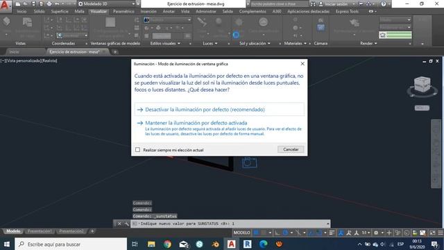444x250 pixels.
Task: Click the create light icon in Luces panel
Action: pos(202,22)
